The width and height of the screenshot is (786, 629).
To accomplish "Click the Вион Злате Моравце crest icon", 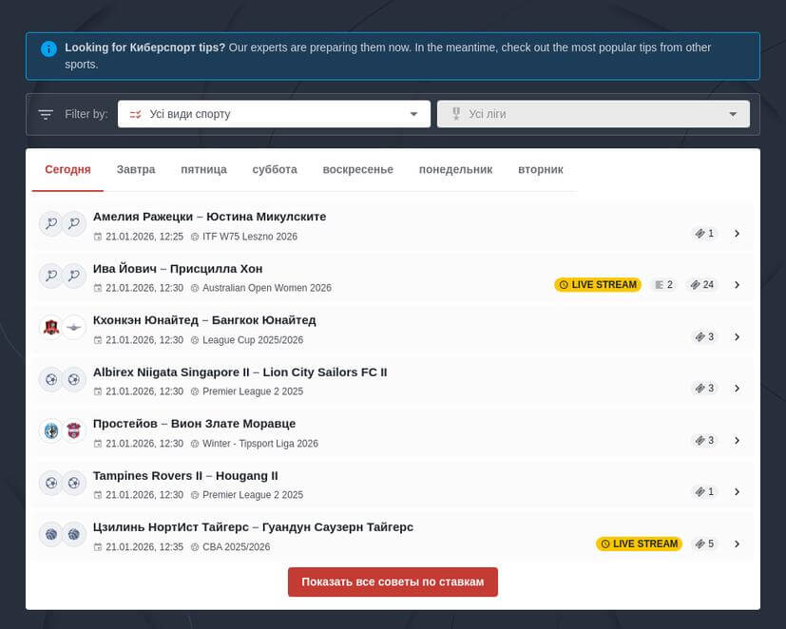I will coord(74,431).
